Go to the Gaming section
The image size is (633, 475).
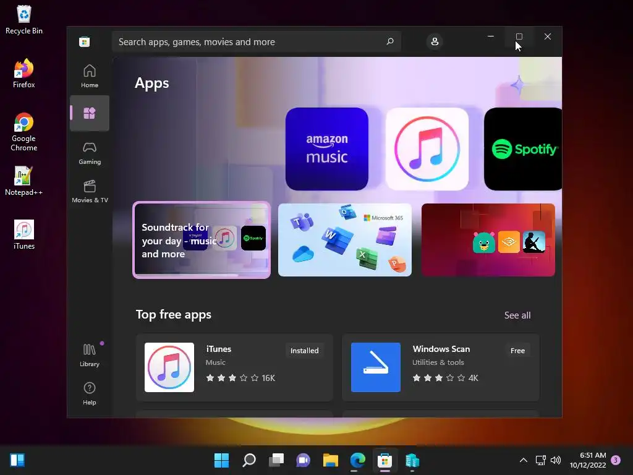[89, 153]
